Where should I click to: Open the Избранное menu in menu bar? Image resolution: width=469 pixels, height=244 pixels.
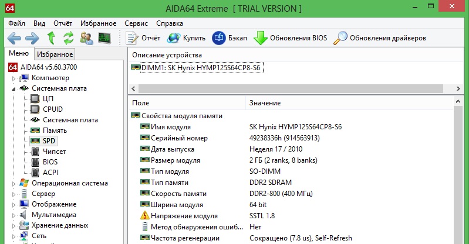coord(98,23)
